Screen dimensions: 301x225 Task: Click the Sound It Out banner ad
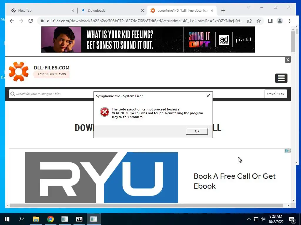click(148, 40)
